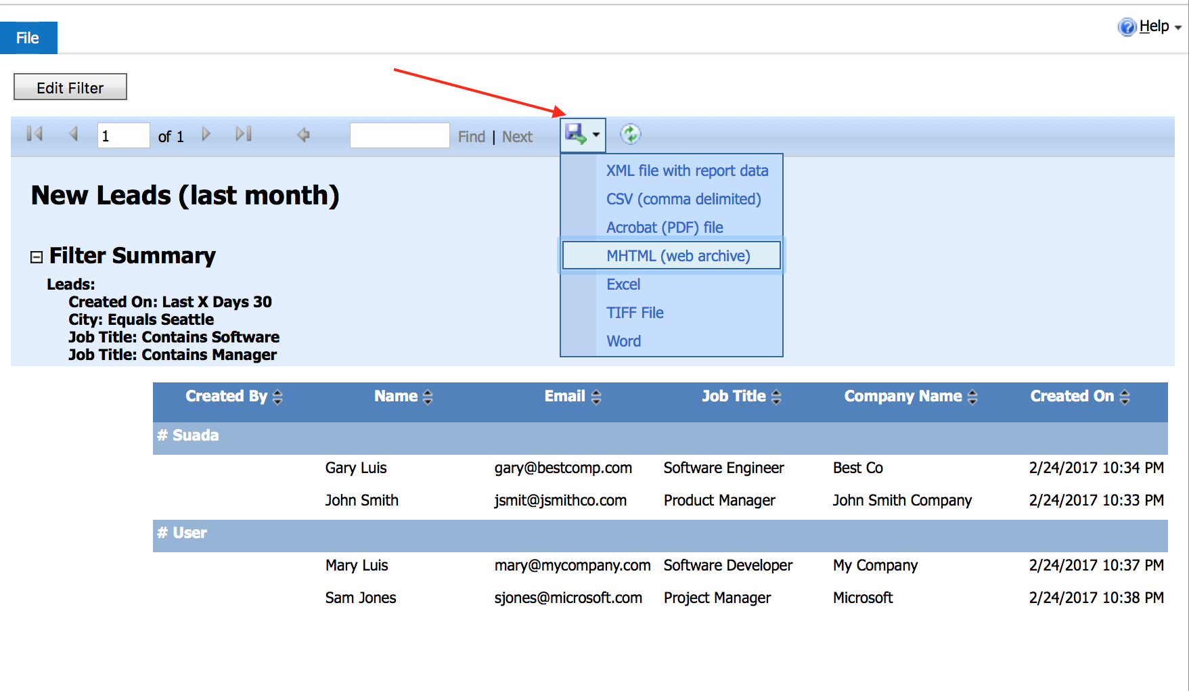Open the export save icon
Image resolution: width=1189 pixels, height=691 pixels.
(x=576, y=134)
